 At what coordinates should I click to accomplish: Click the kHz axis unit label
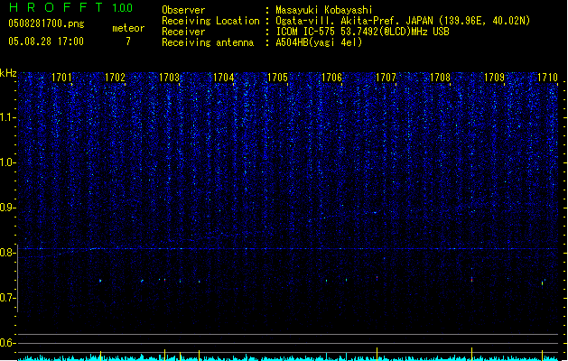pos(8,72)
